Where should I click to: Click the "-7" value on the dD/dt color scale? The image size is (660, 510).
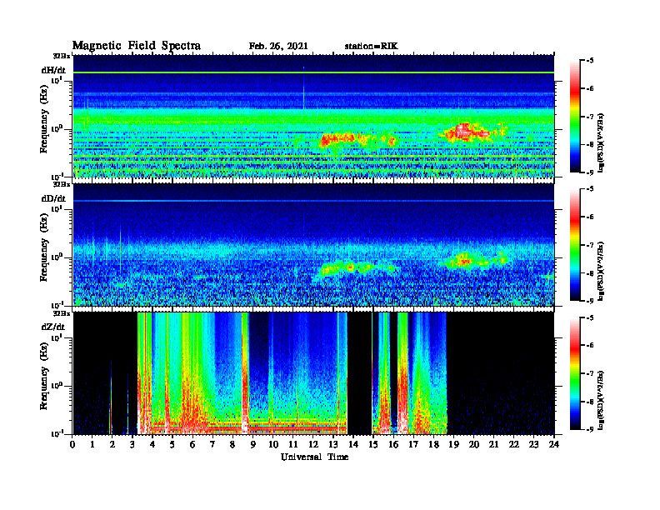(x=588, y=245)
